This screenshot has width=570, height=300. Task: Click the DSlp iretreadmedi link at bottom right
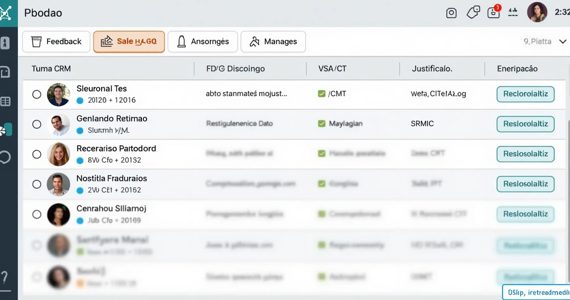pyautogui.click(x=536, y=292)
